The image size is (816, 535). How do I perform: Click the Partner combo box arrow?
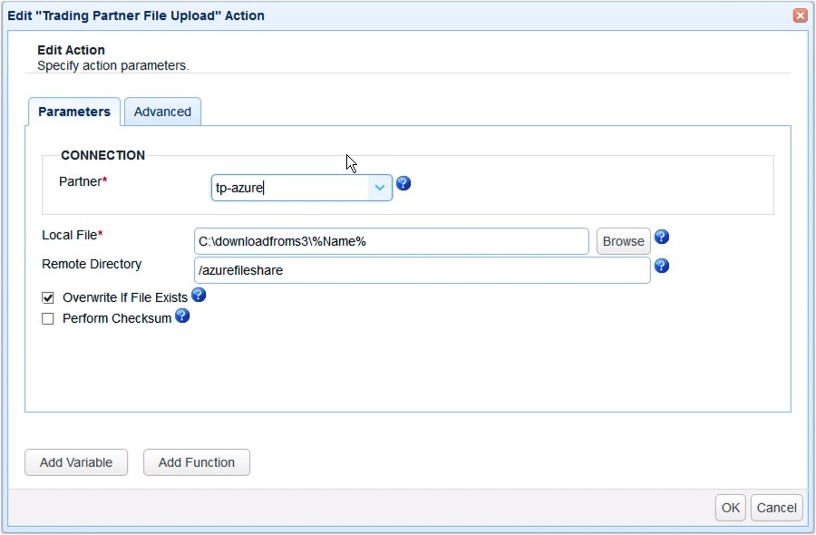[x=379, y=186]
